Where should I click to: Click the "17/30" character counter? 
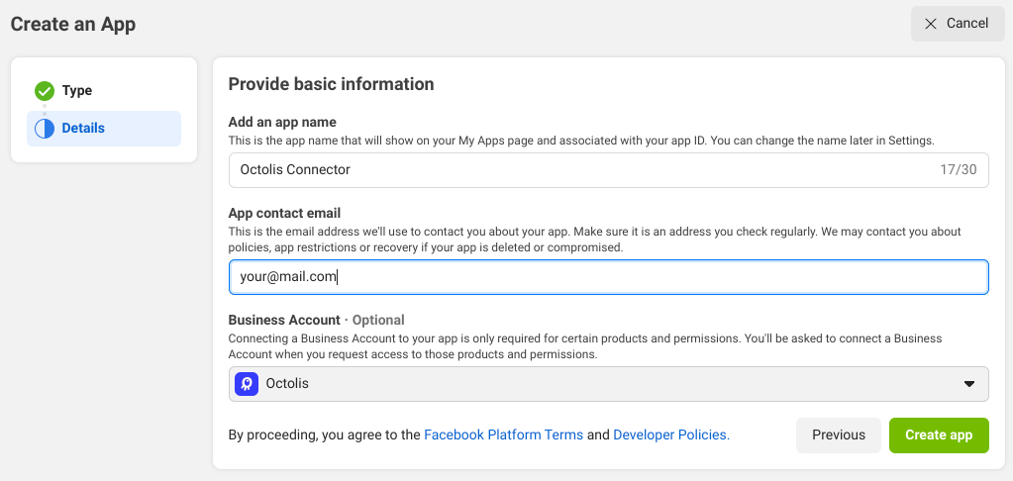[x=959, y=170]
